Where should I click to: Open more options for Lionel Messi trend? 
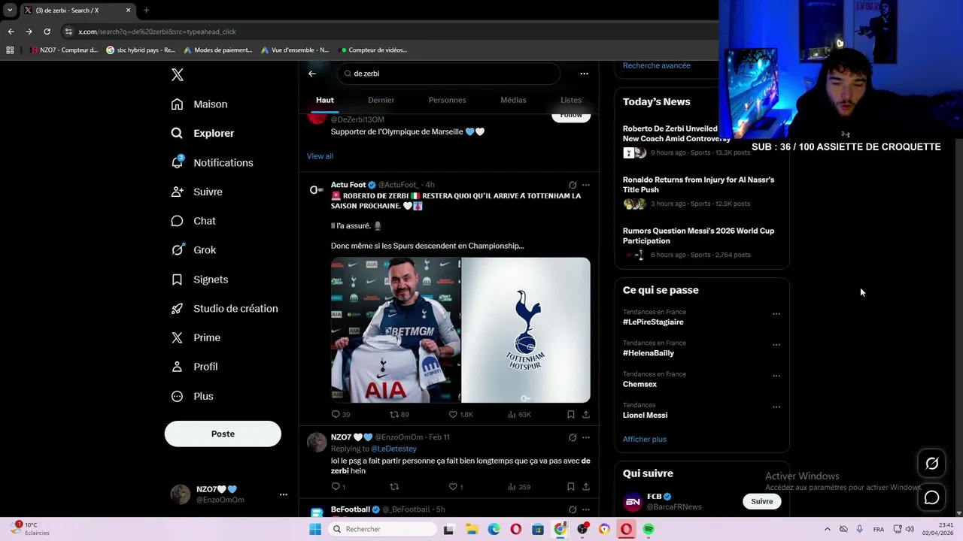776,407
